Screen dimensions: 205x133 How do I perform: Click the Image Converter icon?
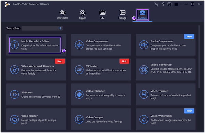(144, 70)
